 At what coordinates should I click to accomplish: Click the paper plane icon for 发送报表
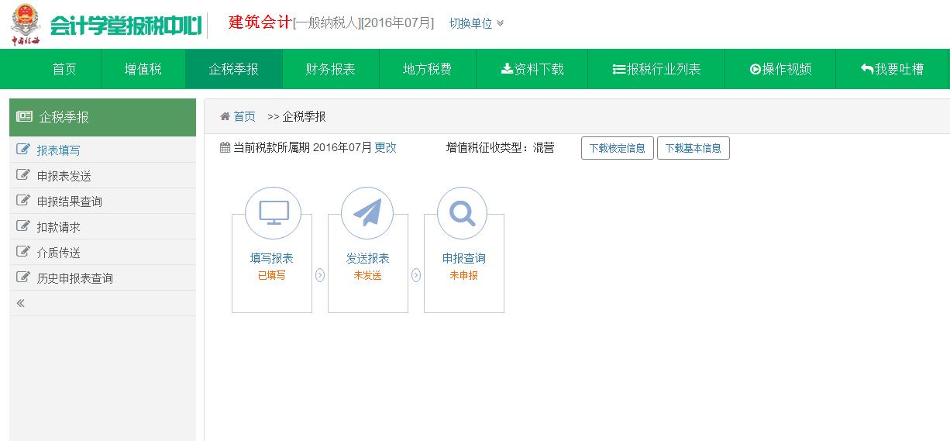click(367, 212)
